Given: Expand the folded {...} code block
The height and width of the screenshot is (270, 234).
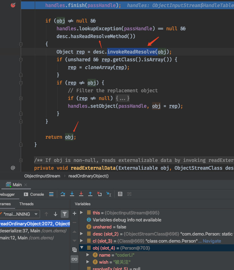Looking at the screenshot, I should (x=123, y=98).
